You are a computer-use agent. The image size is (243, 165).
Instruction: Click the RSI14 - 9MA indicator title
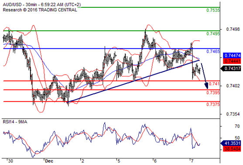click(15, 122)
